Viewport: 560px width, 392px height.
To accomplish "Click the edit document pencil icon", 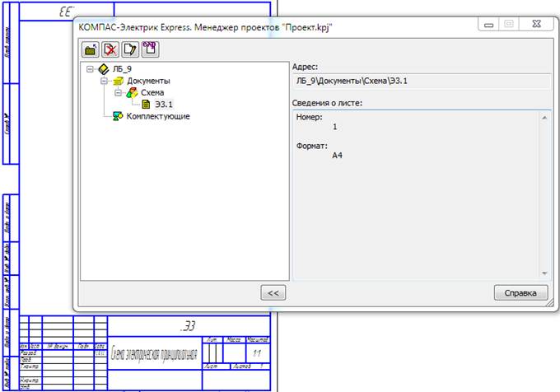I will click(130, 49).
